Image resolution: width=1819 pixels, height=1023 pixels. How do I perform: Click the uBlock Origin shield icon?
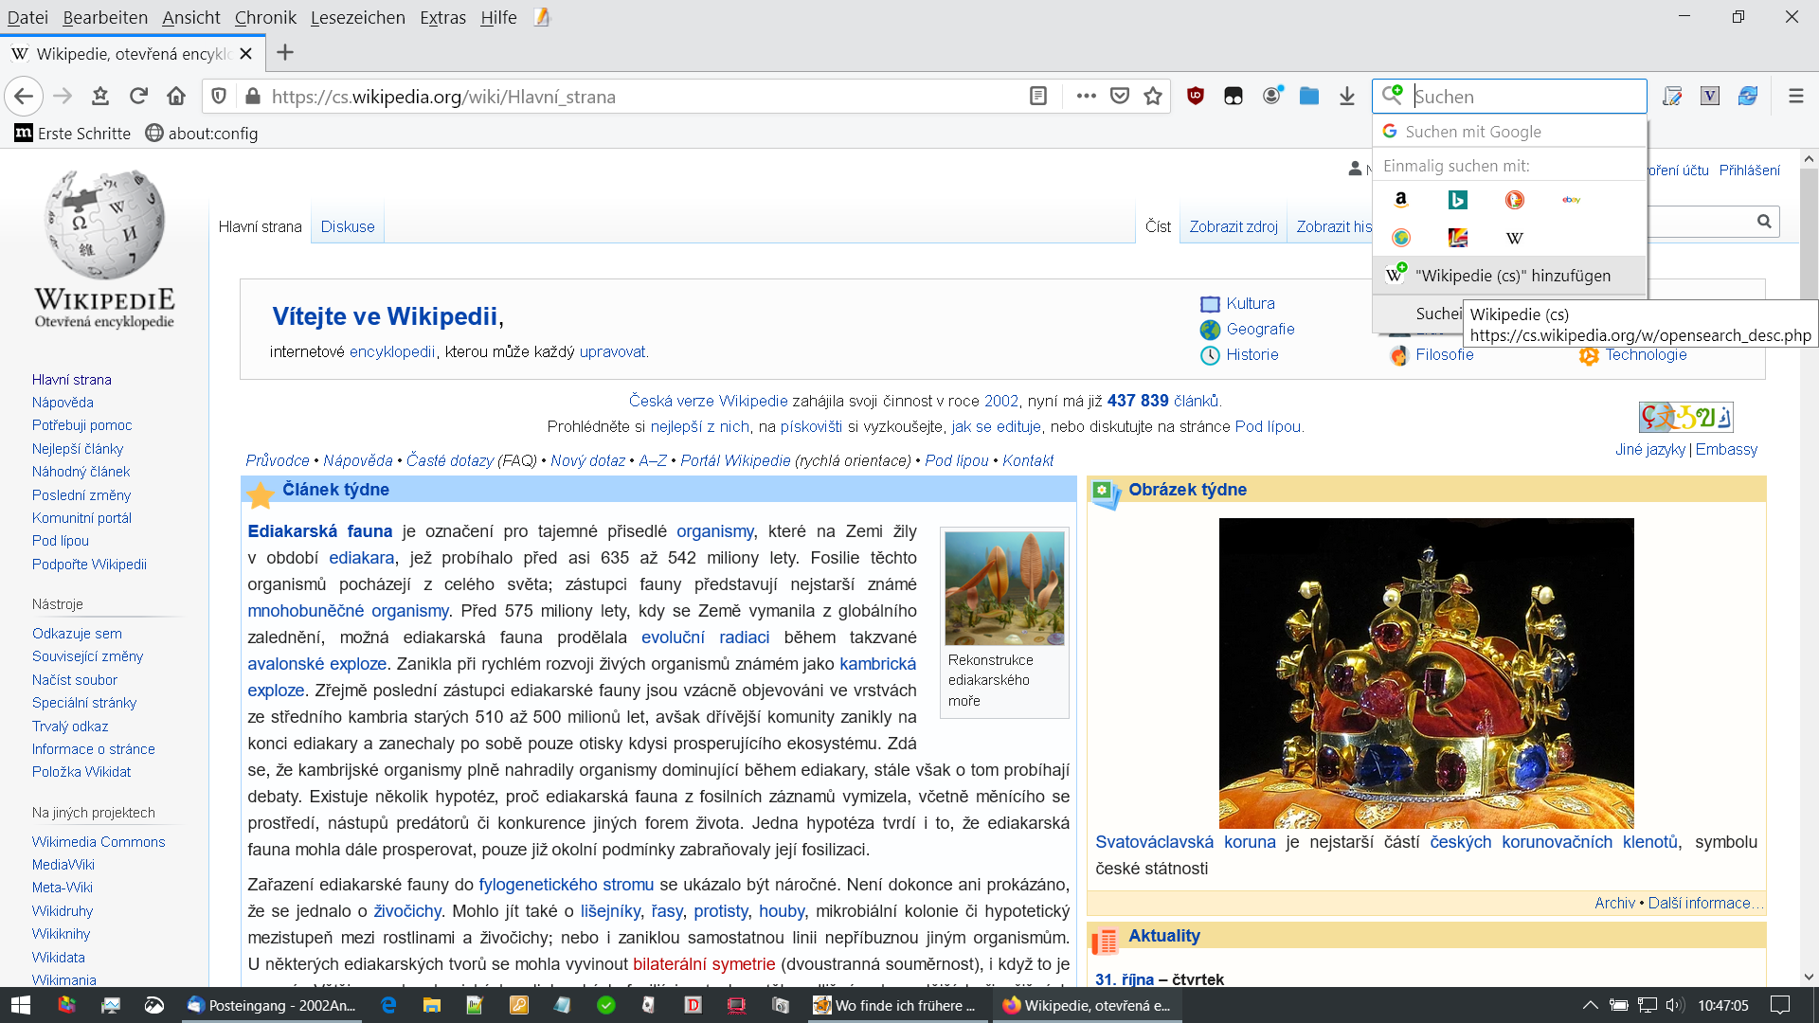point(1196,96)
